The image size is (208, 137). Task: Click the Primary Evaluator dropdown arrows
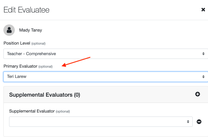[x=203, y=76]
